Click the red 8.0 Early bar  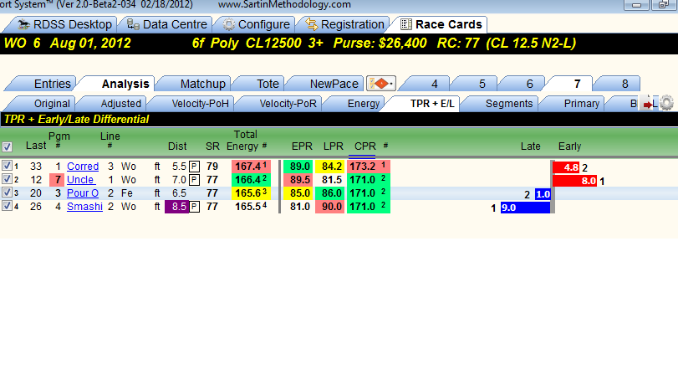pos(575,181)
